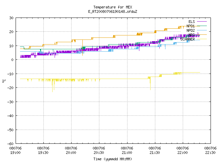217x162 pixels.
Task: Select the y-axis tick value '20'
Action: click(x=11, y=32)
